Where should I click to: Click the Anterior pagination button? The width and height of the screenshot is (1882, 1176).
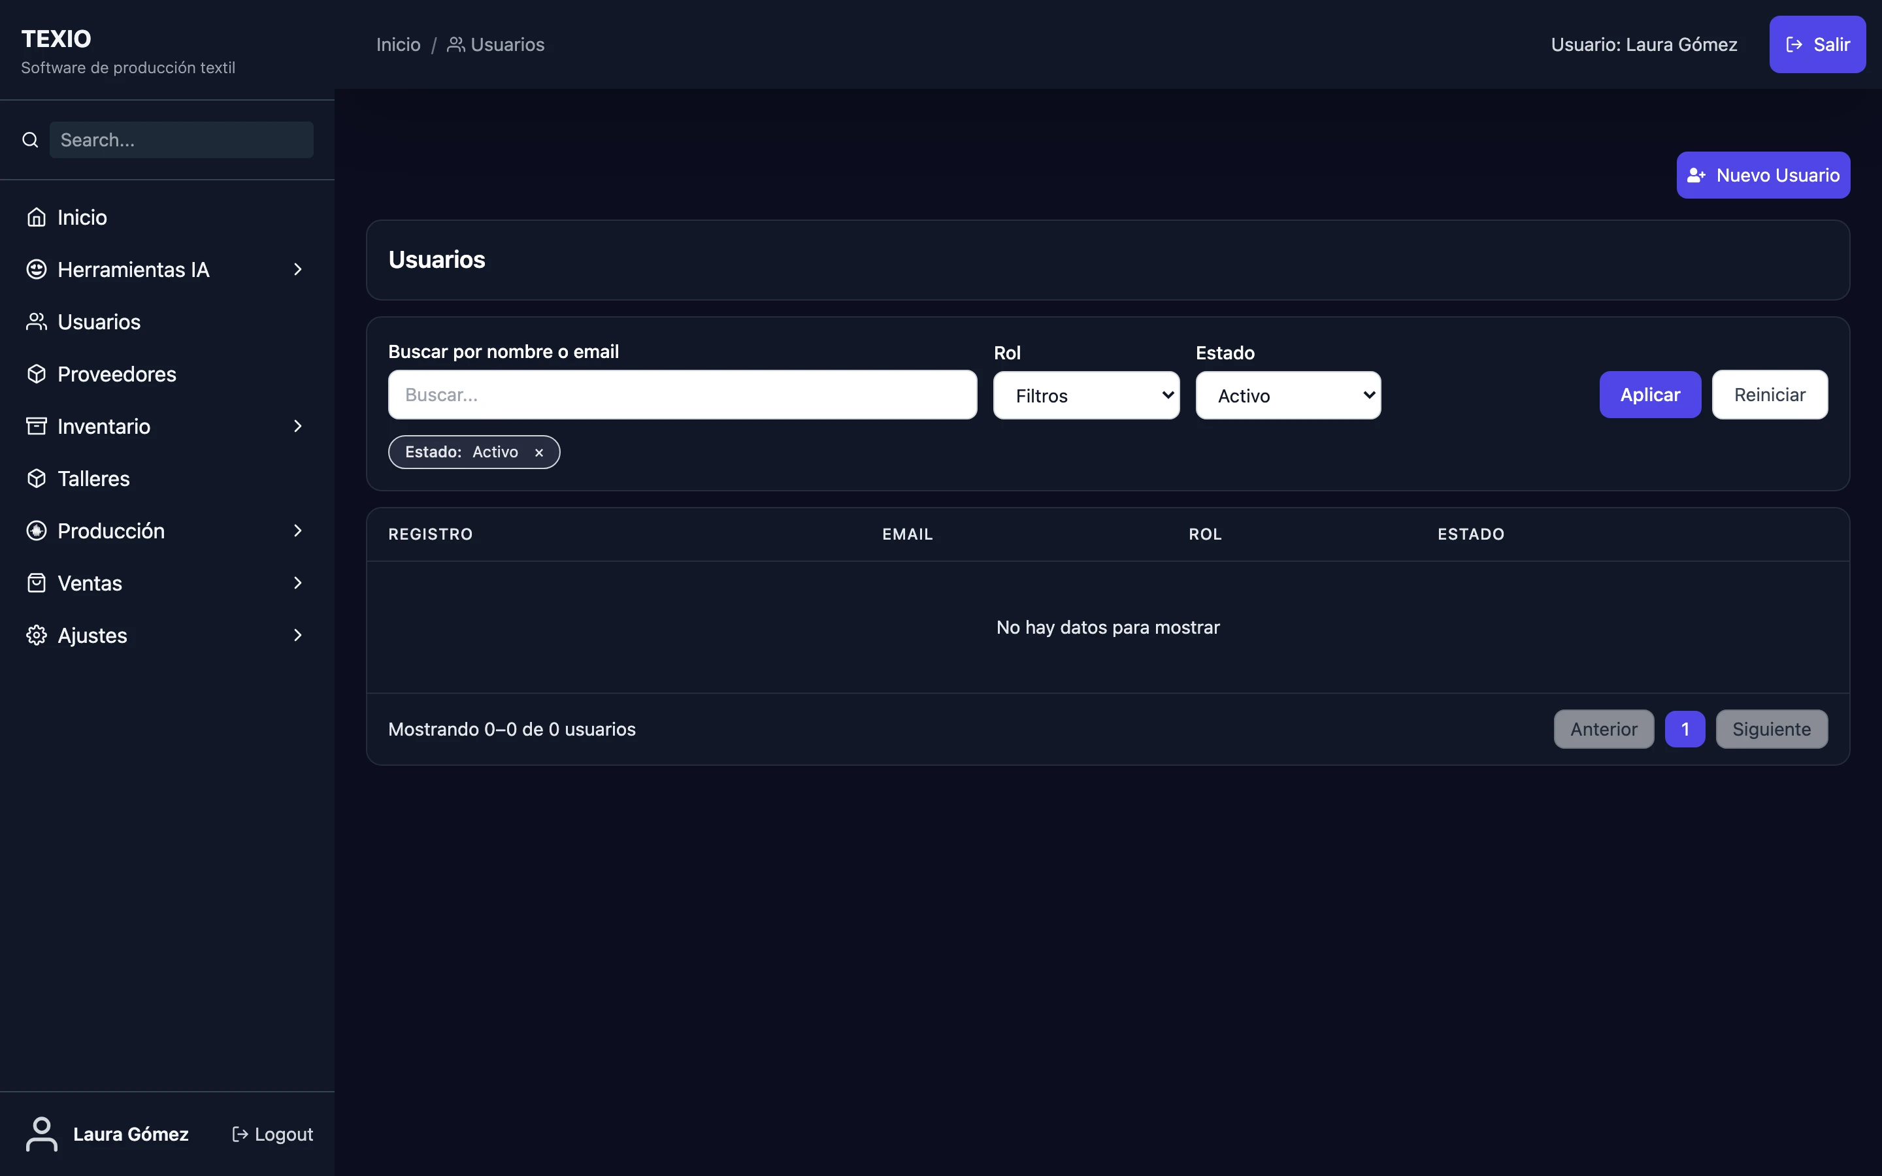(1604, 728)
